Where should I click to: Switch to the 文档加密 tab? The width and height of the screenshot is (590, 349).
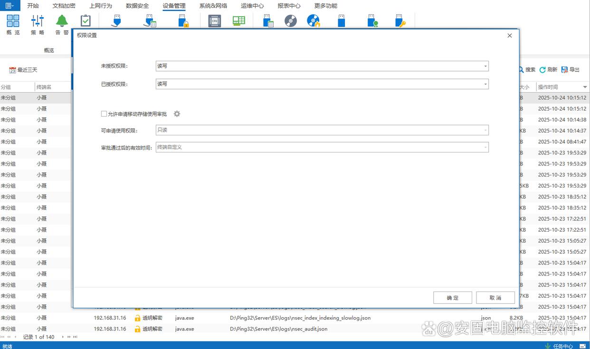pyautogui.click(x=64, y=6)
